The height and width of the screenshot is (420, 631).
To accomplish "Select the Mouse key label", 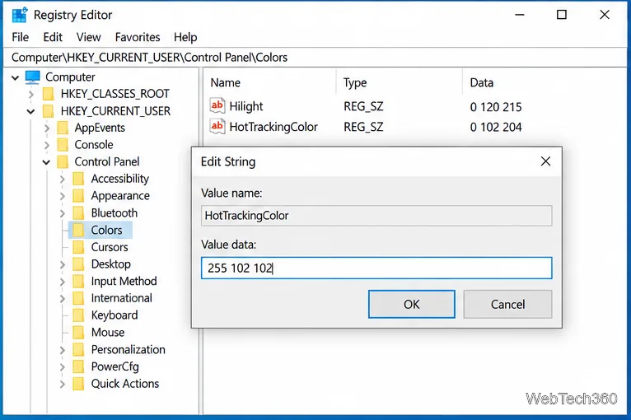I will point(108,333).
